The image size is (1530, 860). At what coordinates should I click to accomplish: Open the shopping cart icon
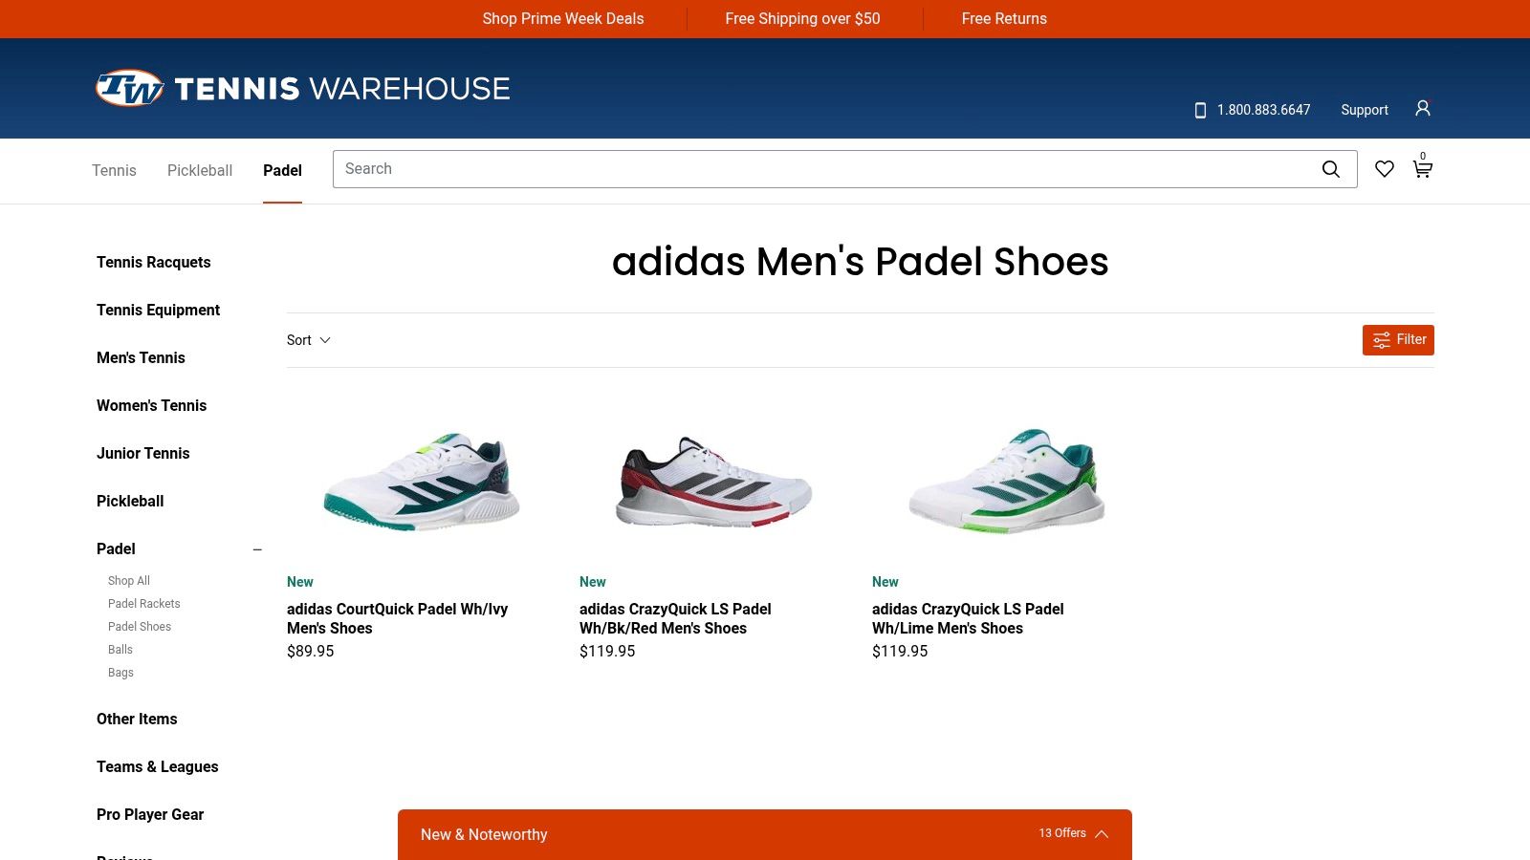click(1422, 169)
